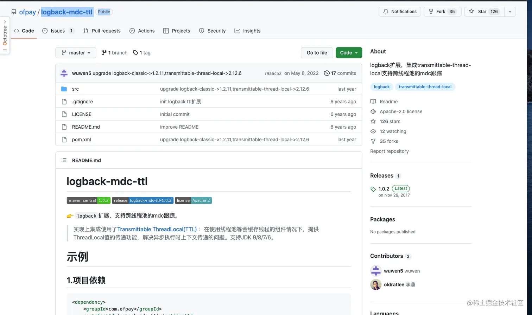Expand the green Code dropdown button
Image resolution: width=532 pixels, height=315 pixels.
click(349, 53)
